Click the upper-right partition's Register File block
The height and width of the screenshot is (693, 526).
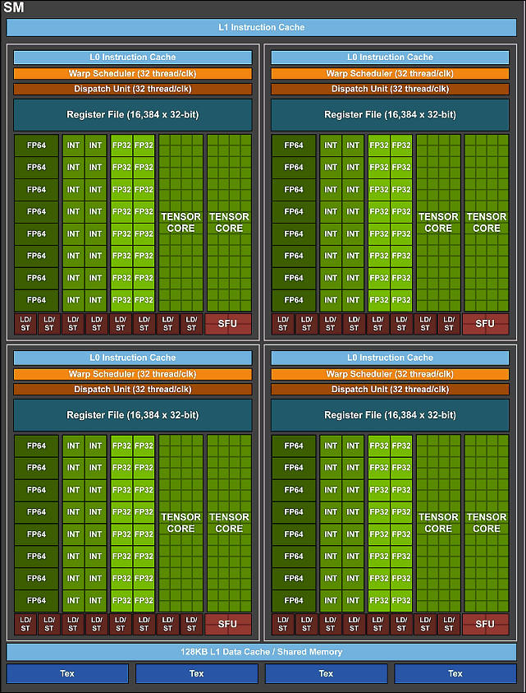pos(390,115)
